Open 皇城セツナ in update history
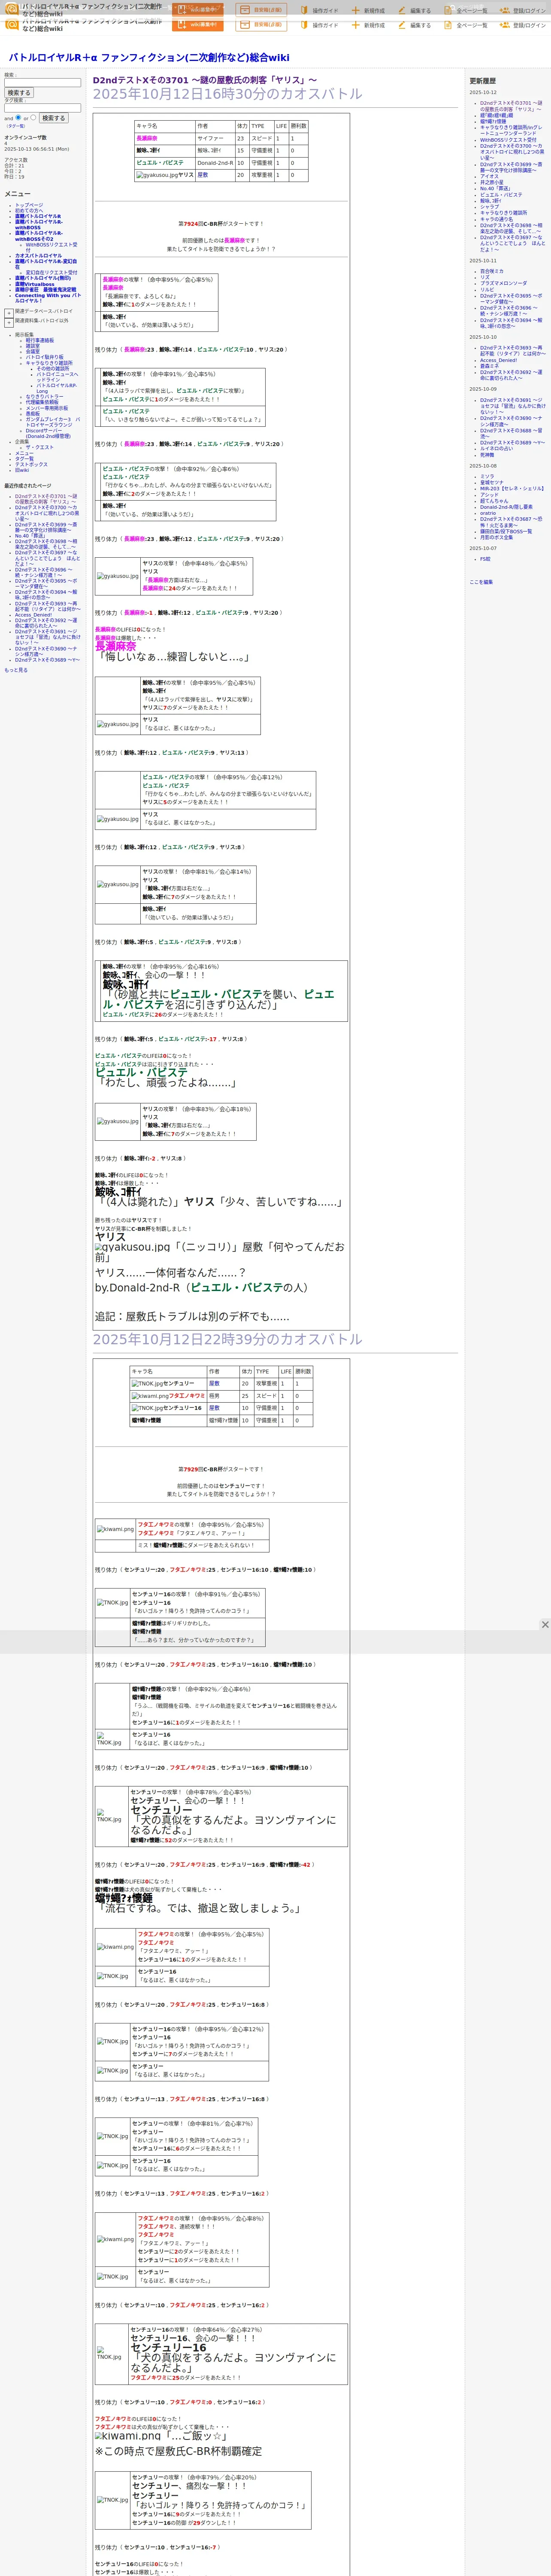The image size is (551, 2576). [x=492, y=482]
